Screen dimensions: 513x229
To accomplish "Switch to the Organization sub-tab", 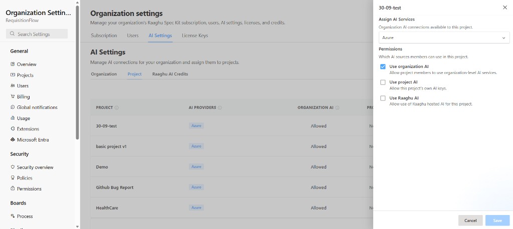I will [104, 74].
